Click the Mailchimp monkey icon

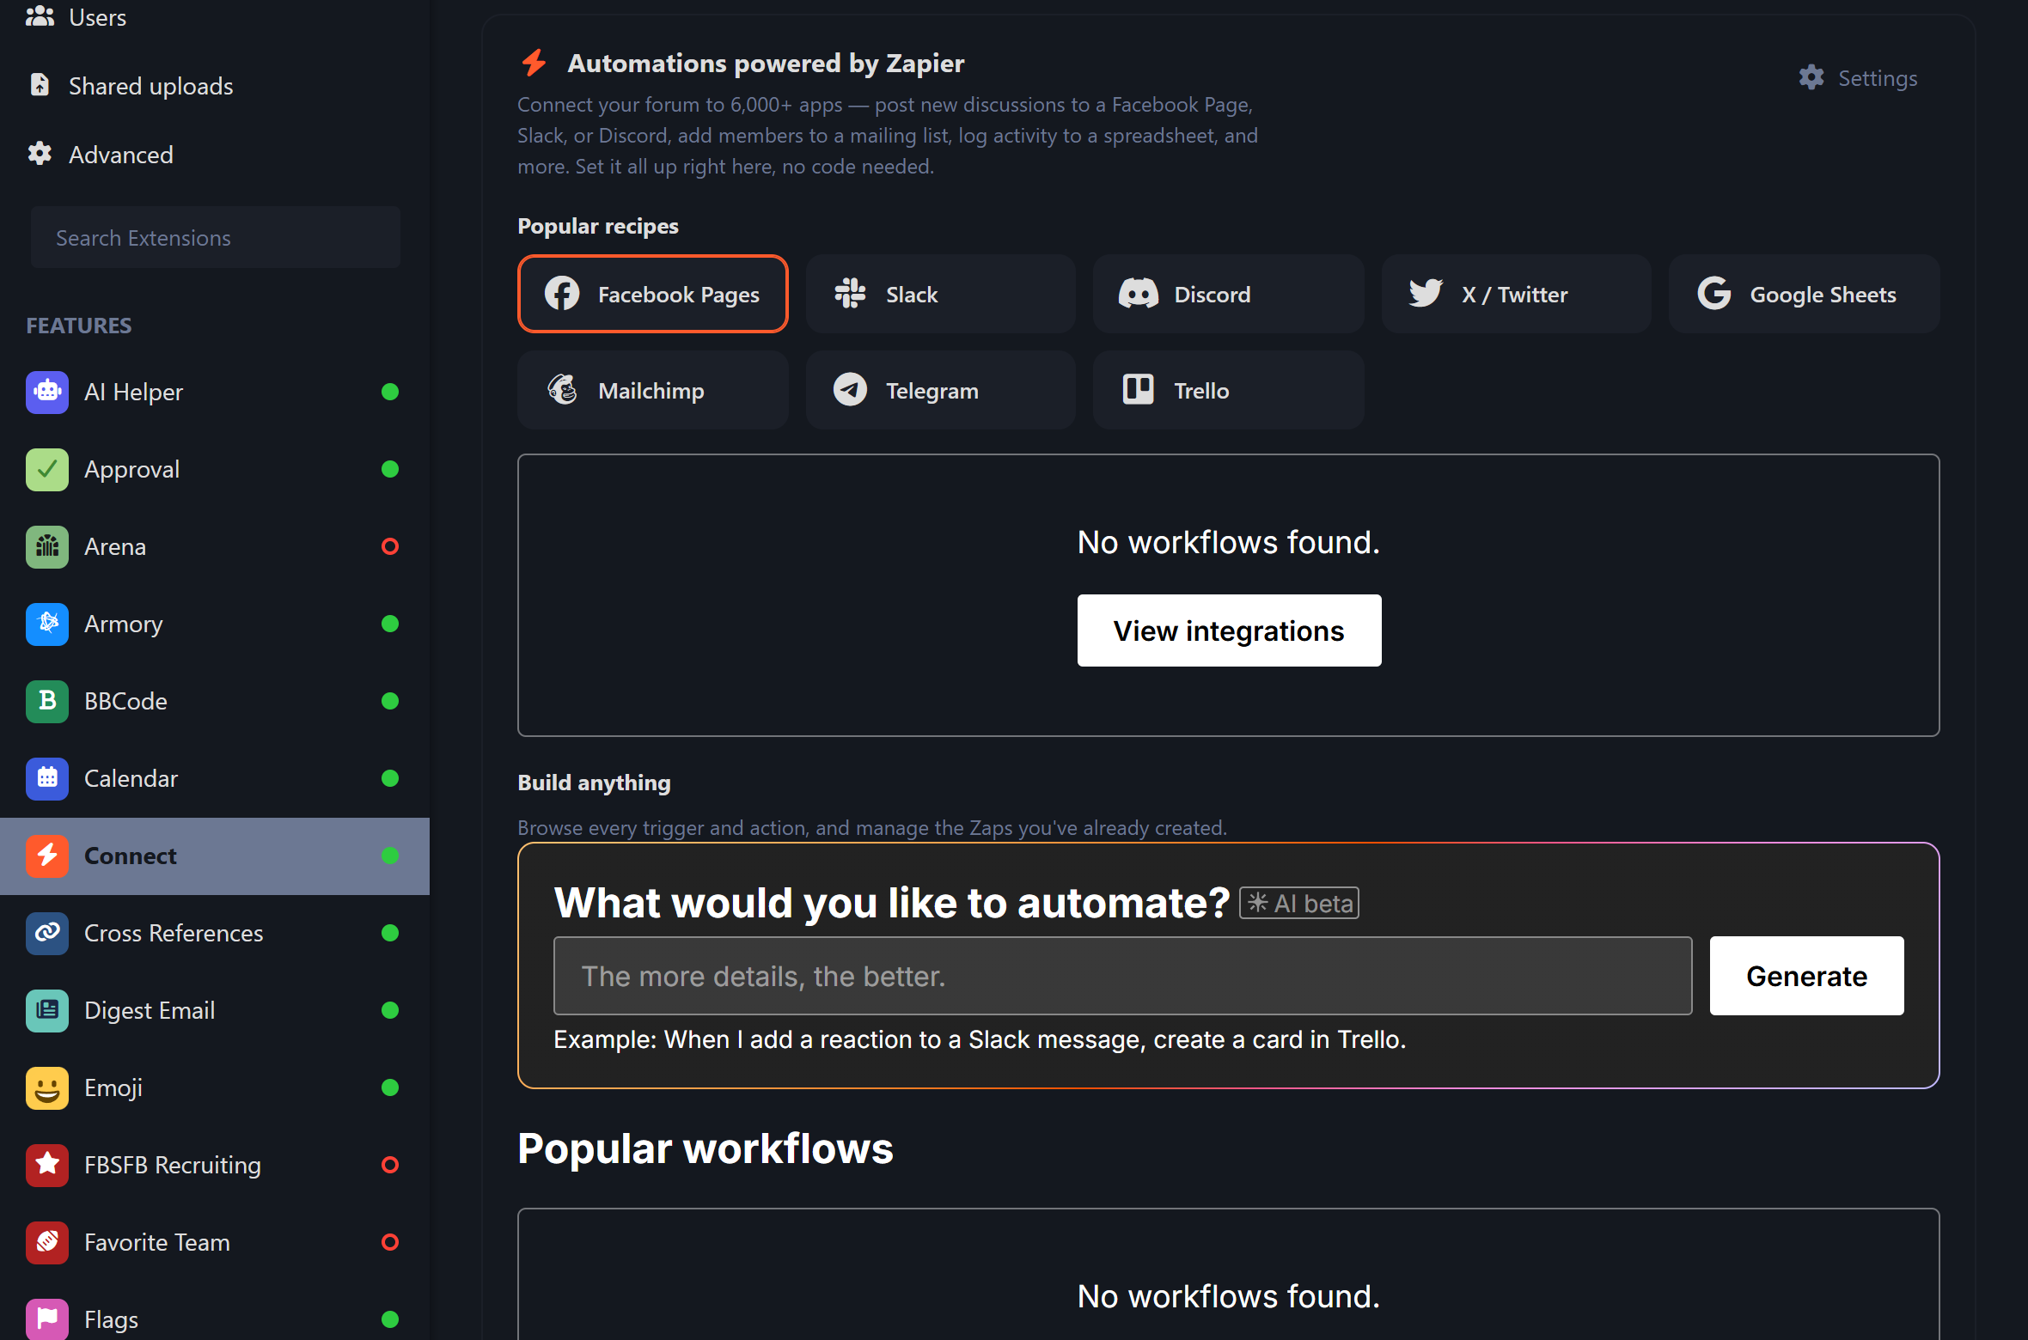tap(562, 390)
